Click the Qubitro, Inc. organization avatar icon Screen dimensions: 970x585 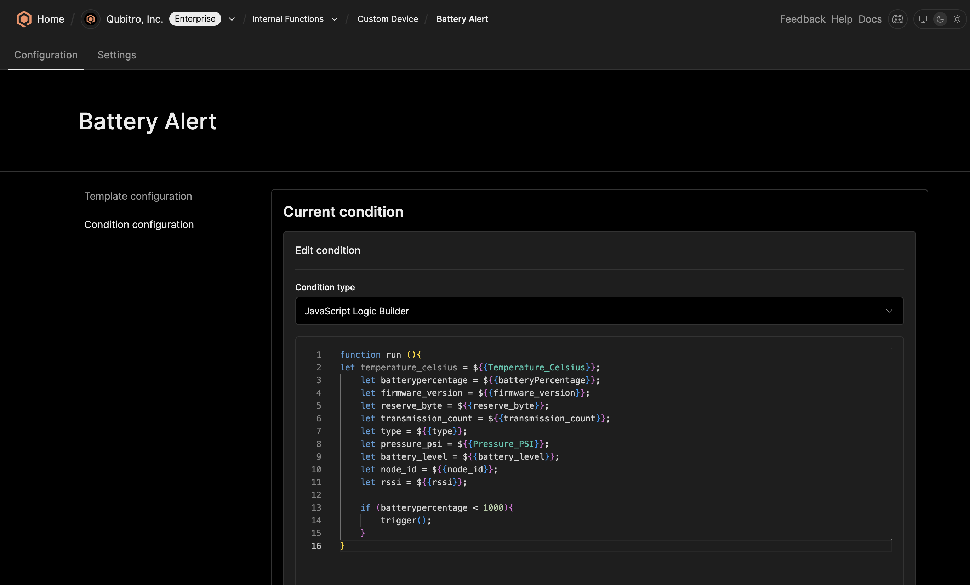tap(91, 19)
